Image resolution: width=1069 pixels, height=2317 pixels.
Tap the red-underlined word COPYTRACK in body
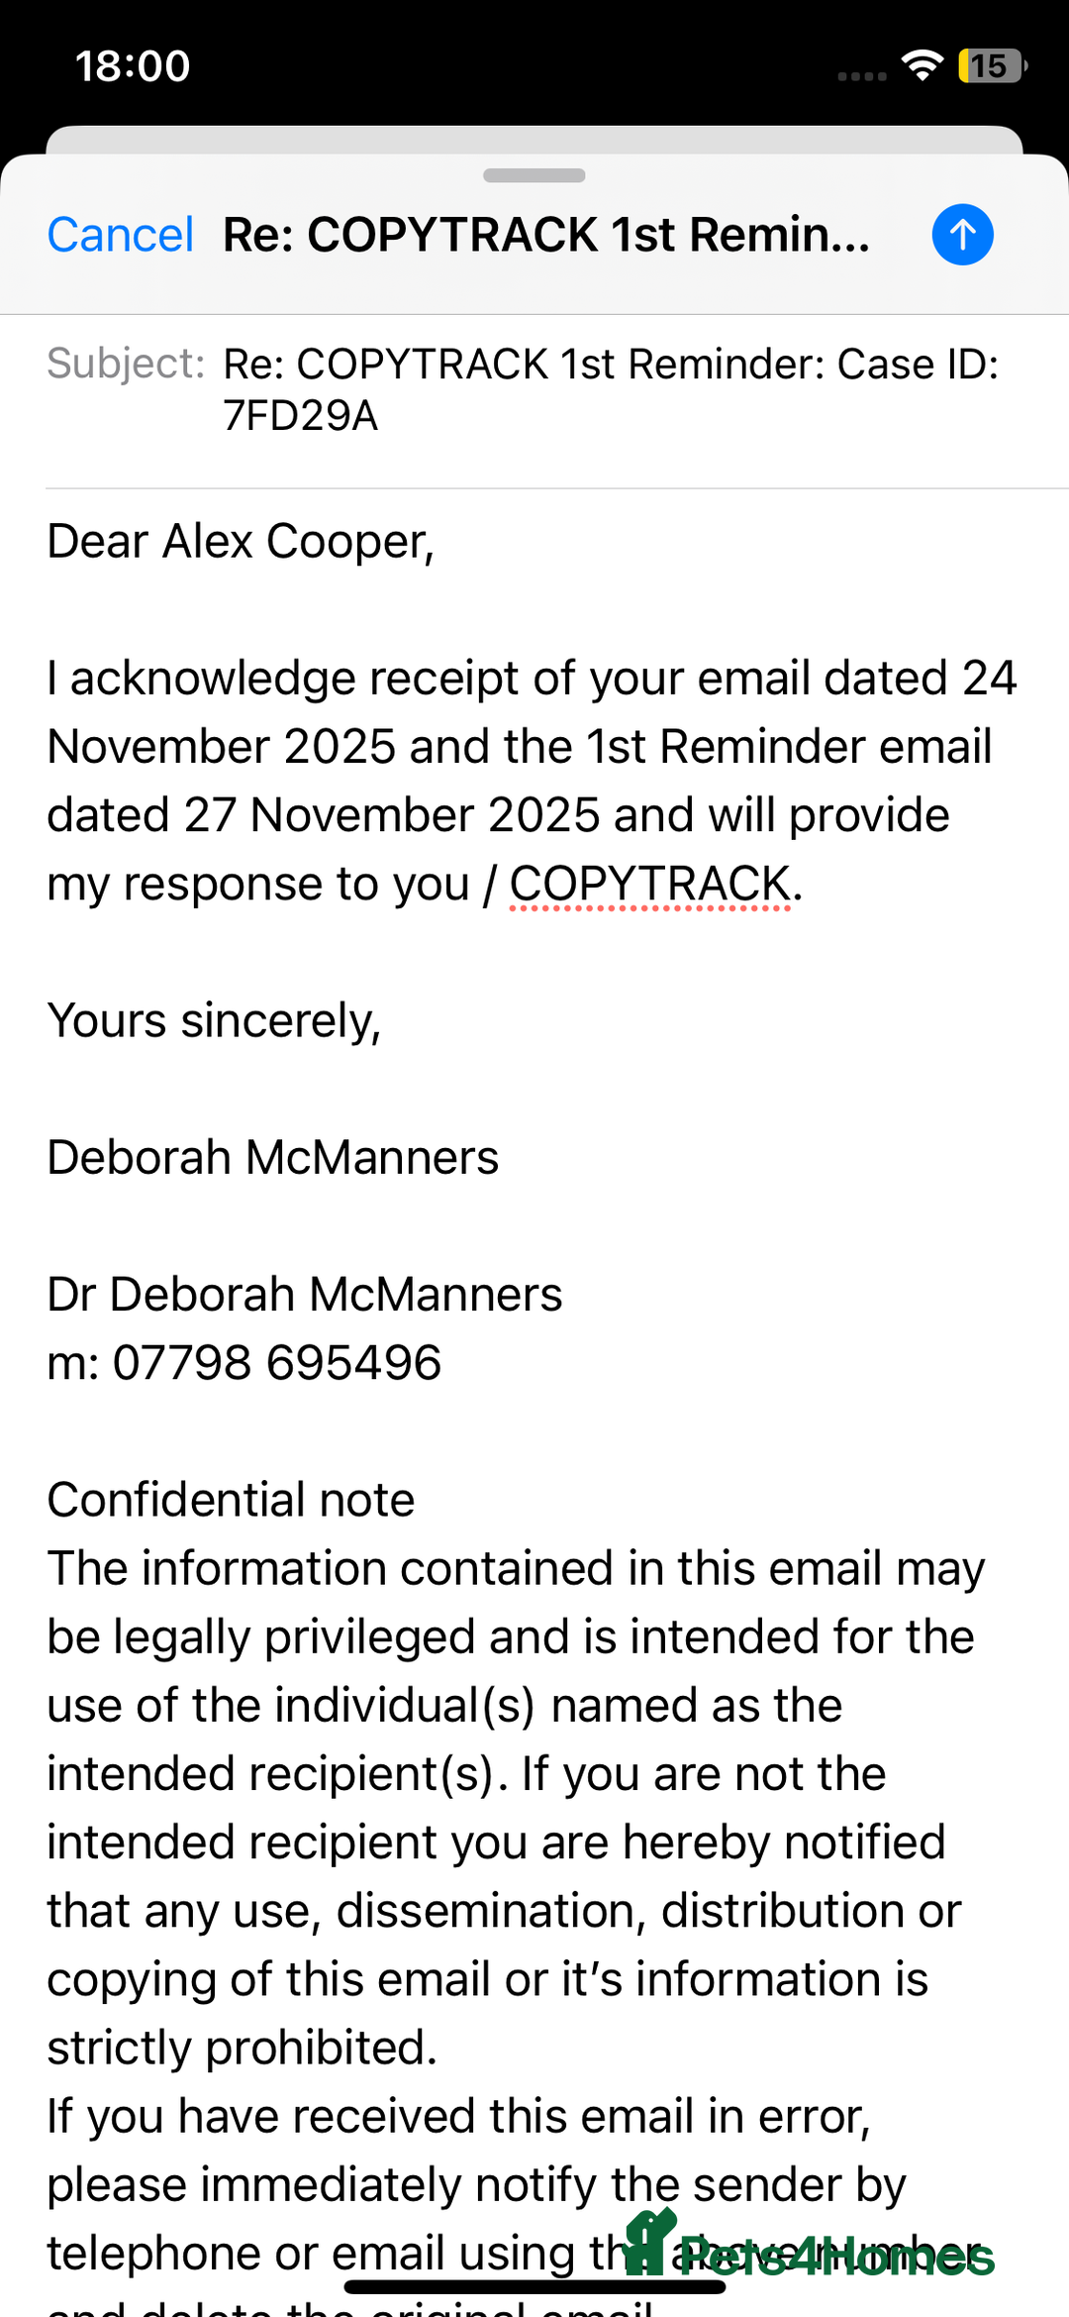point(649,884)
